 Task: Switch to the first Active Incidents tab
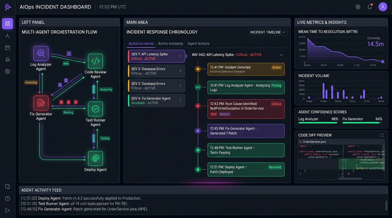pos(141,43)
